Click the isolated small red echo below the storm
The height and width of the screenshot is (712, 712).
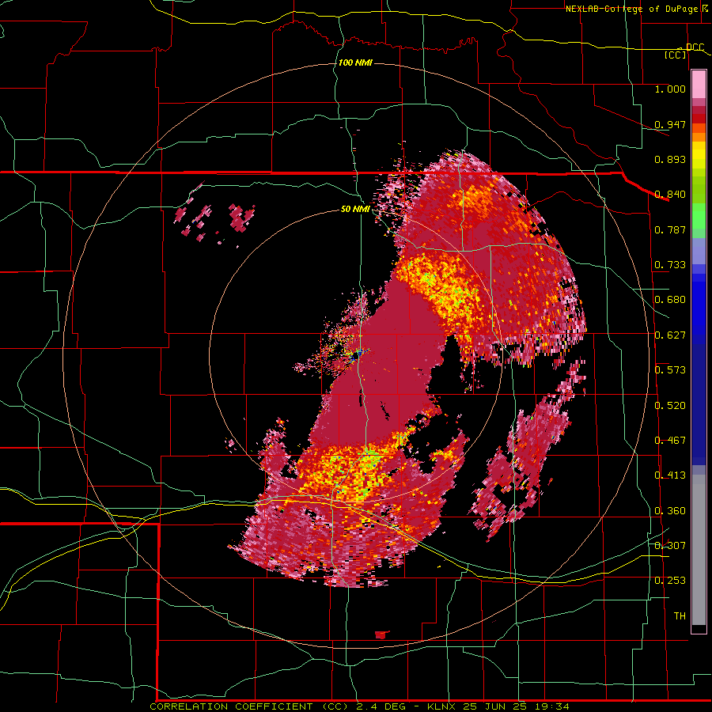point(382,634)
